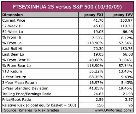
Task: Click the FXI Relative Risk value 156
Action: [x=100, y=105]
